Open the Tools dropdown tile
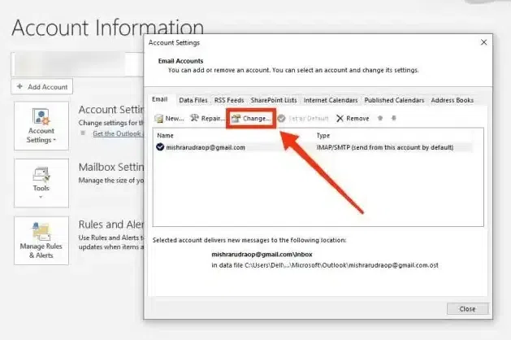The width and height of the screenshot is (511, 340). [41, 183]
